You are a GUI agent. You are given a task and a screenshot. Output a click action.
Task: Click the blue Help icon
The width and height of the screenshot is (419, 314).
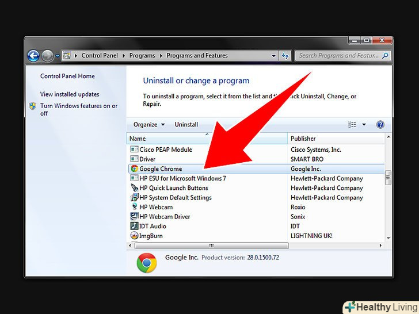tap(380, 125)
